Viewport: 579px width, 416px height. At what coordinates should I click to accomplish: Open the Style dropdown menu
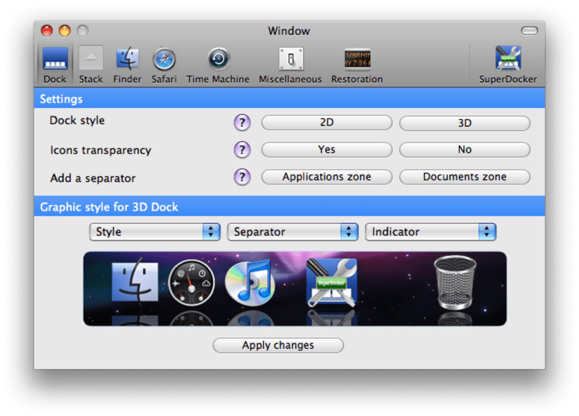(155, 232)
